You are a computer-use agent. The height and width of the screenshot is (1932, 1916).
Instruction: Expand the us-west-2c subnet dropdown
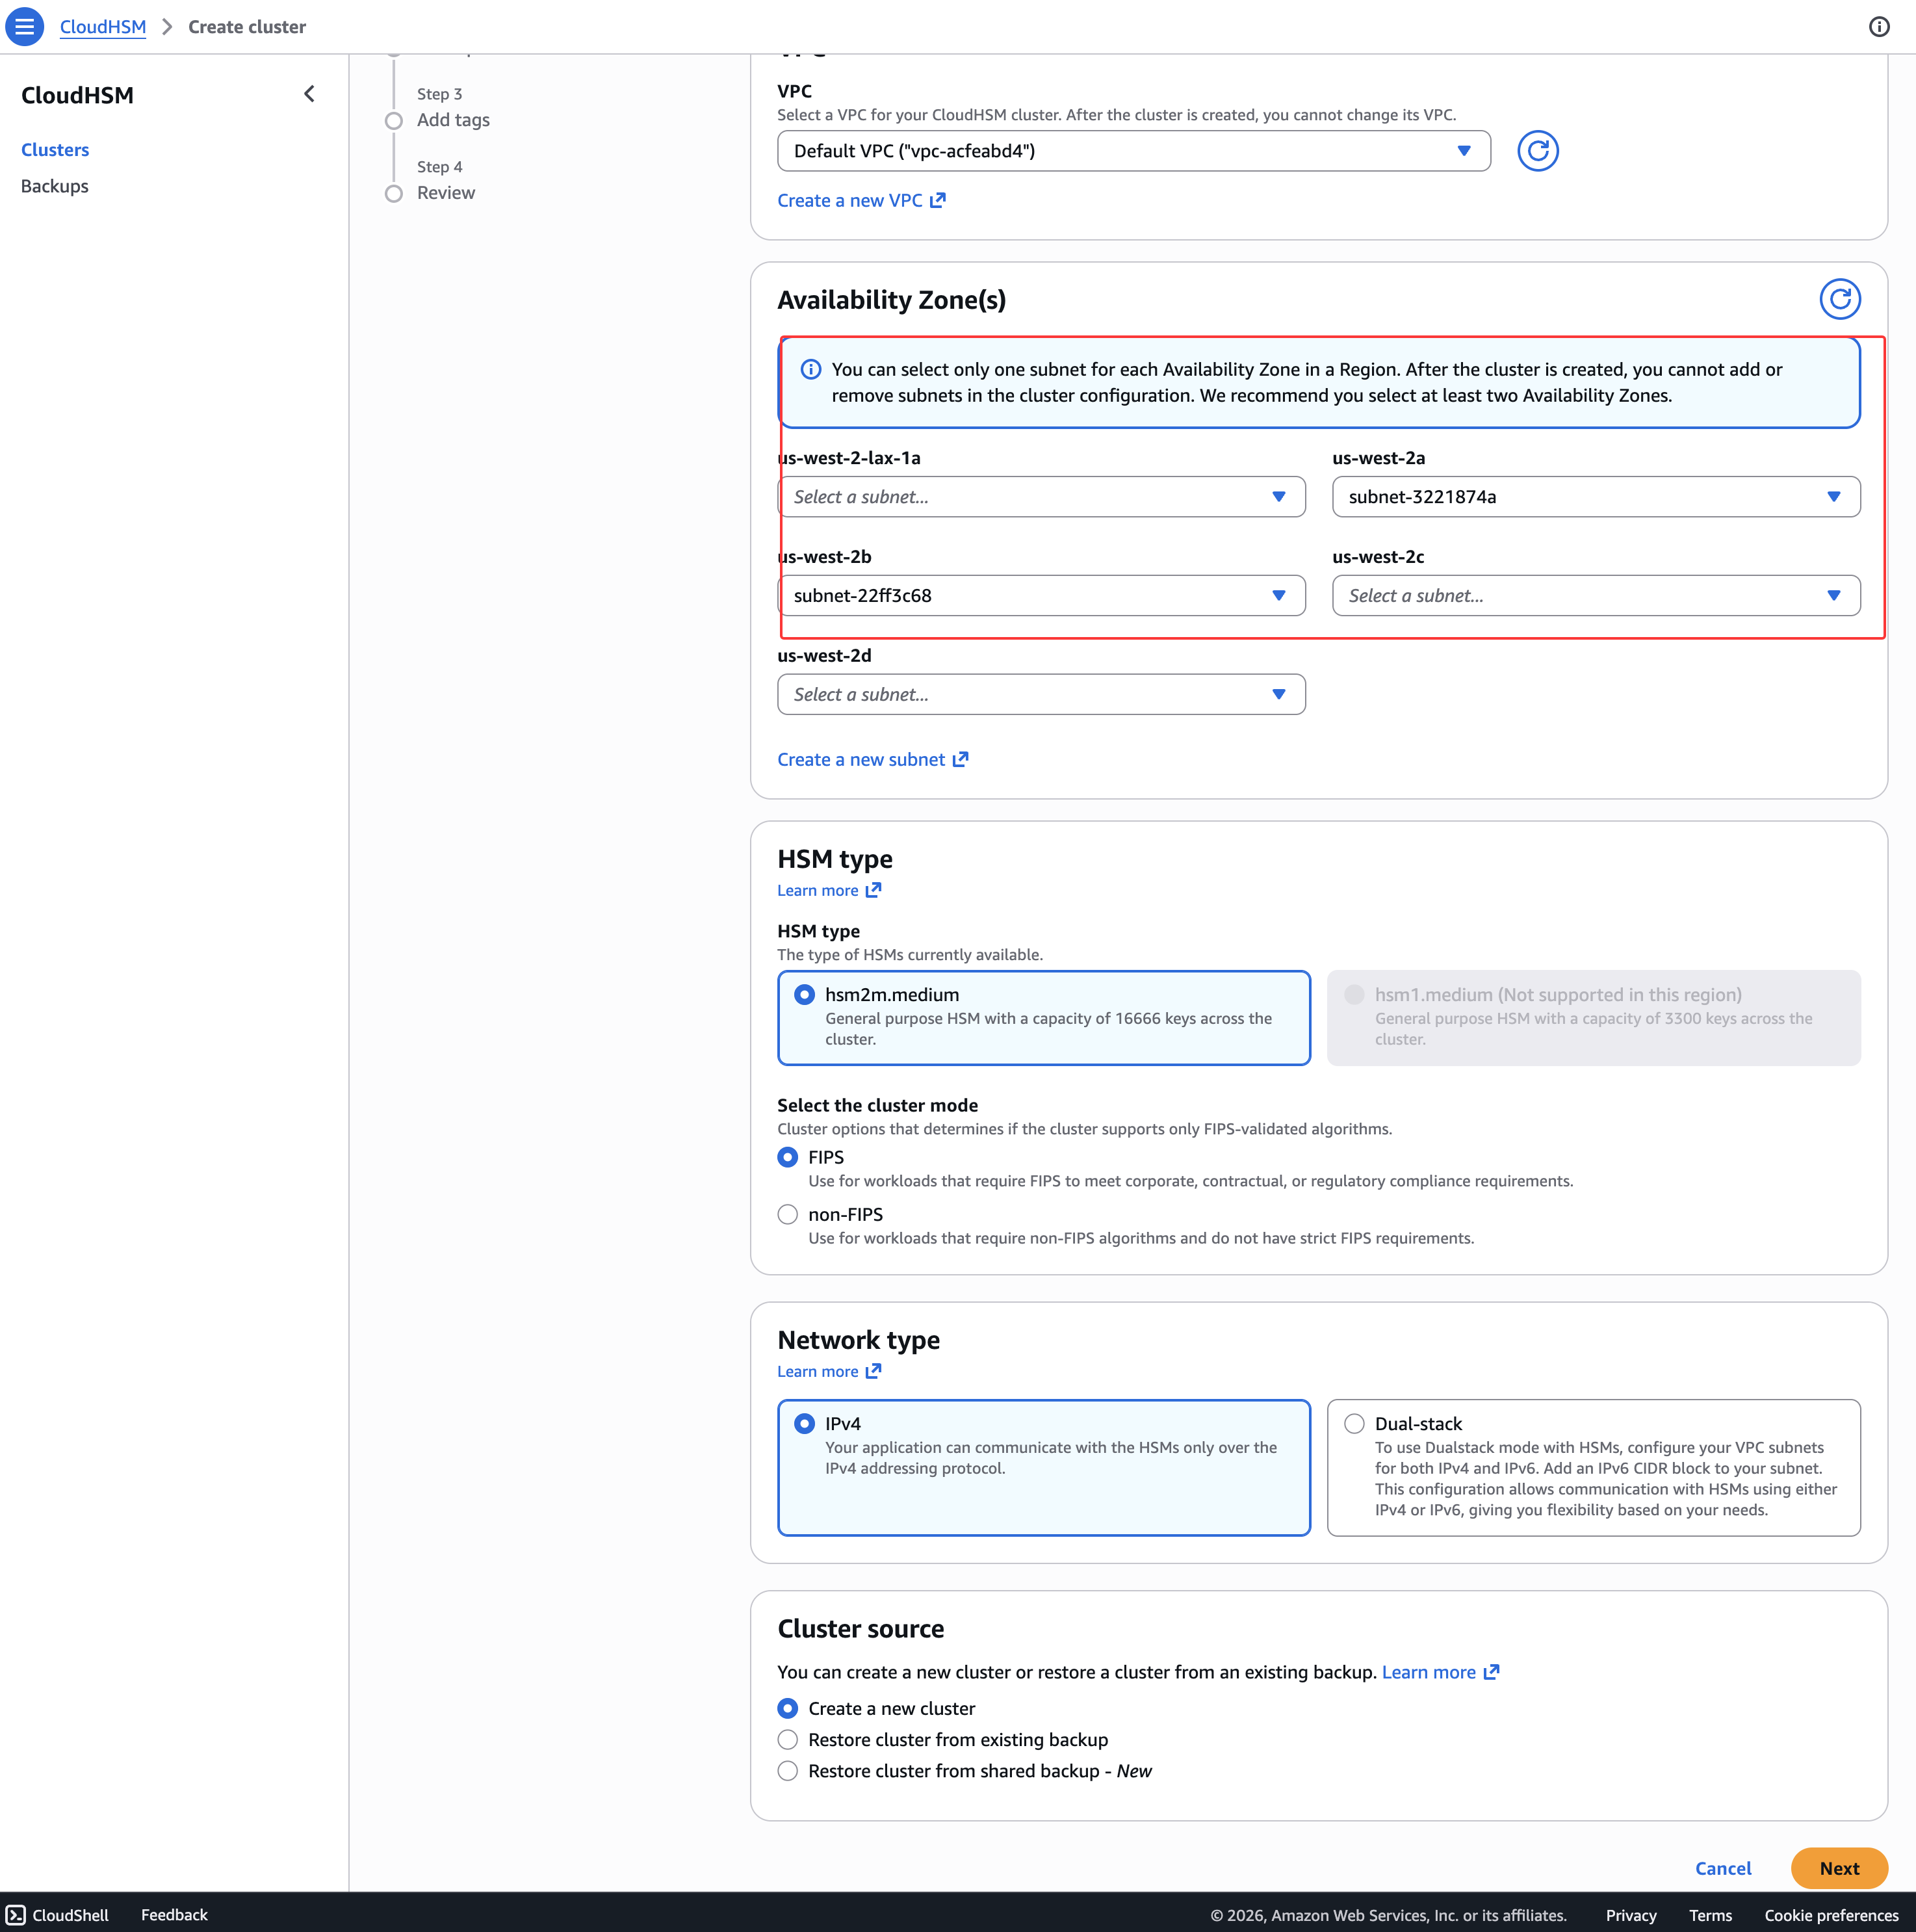[1595, 596]
